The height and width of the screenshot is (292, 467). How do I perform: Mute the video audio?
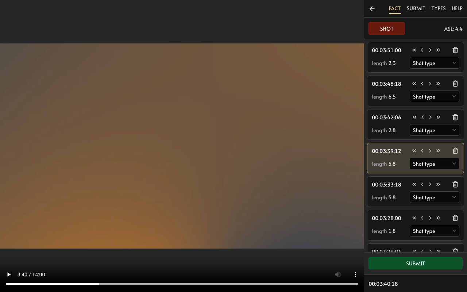coord(338,274)
